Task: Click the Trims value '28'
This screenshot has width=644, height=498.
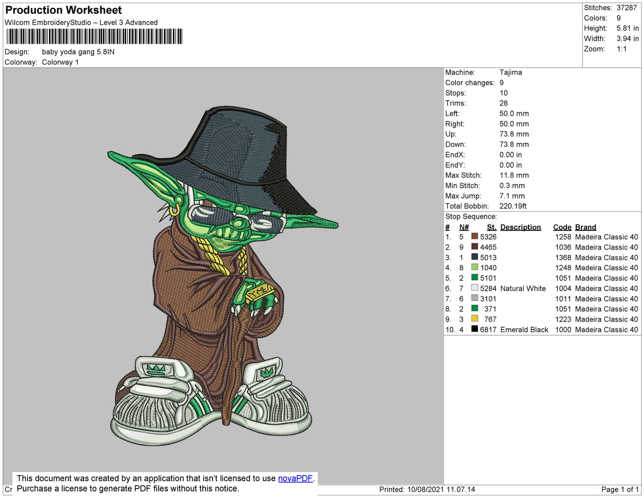Action: (504, 103)
